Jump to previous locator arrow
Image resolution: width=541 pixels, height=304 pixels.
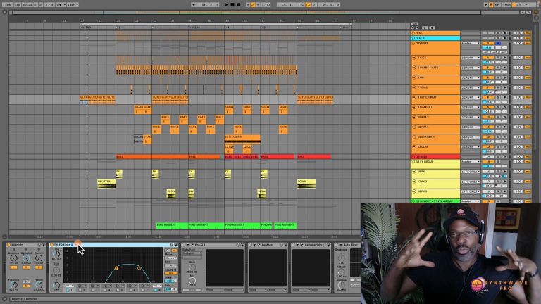(x=413, y=27)
